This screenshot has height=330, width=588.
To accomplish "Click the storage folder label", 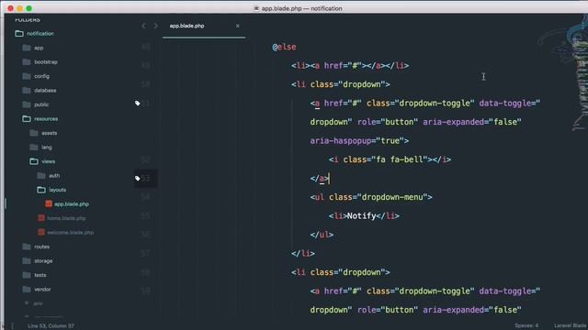I will tap(43, 261).
